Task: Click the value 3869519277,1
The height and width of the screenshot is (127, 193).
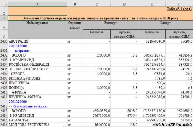Action: point(152,55)
